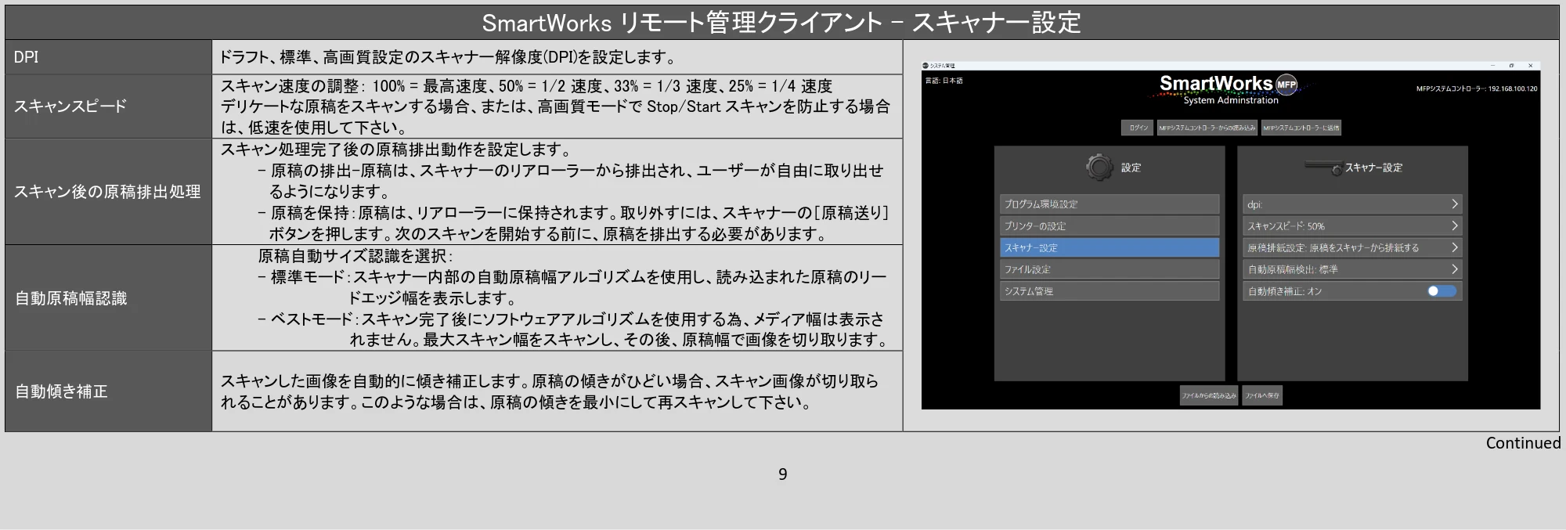Select プログラム環境設定 in the settings menu
Image resolution: width=1566 pixels, height=530 pixels.
1110,204
